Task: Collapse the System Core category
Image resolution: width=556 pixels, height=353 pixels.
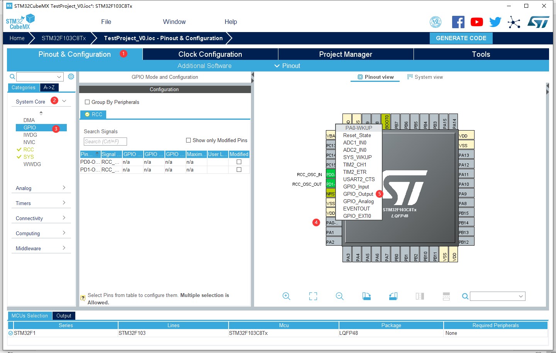Action: click(x=64, y=101)
